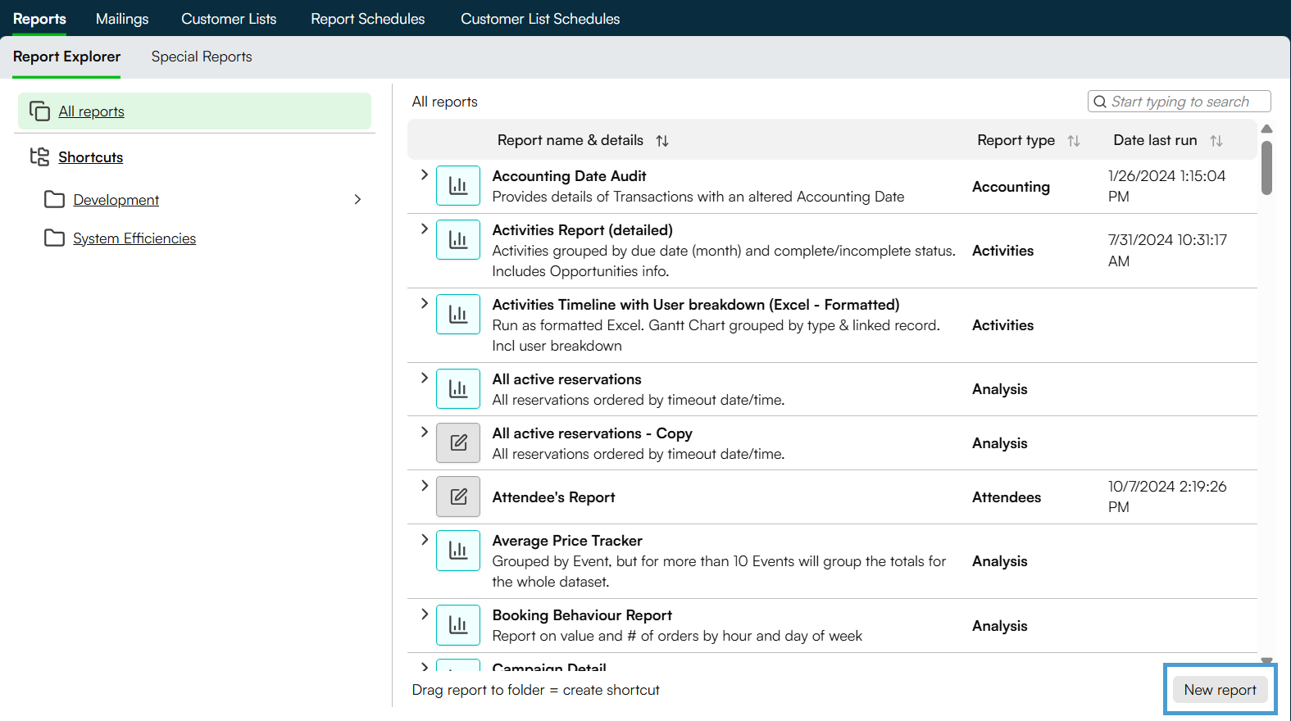The height and width of the screenshot is (721, 1291).
Task: Expand the Development folder chevron
Action: (357, 199)
